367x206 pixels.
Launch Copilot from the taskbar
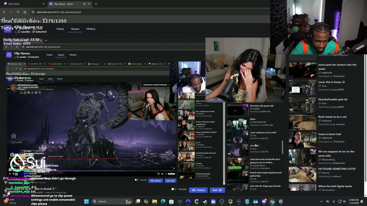tap(146, 201)
